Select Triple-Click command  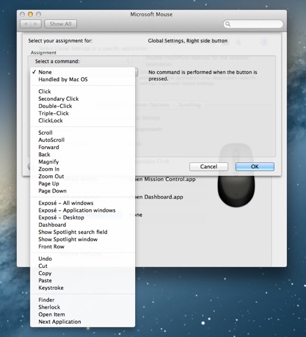(82, 113)
